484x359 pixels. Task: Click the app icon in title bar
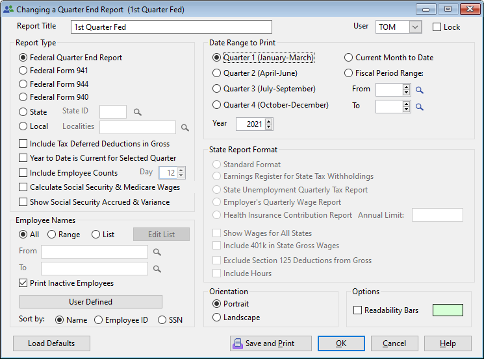(x=8, y=10)
